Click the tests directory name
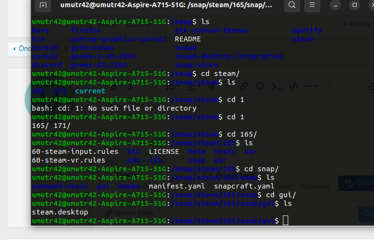Viewport: 374px width, 240px height. (225, 152)
